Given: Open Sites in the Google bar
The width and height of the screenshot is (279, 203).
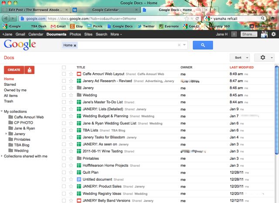Looking at the screenshot, I should [88, 34].
